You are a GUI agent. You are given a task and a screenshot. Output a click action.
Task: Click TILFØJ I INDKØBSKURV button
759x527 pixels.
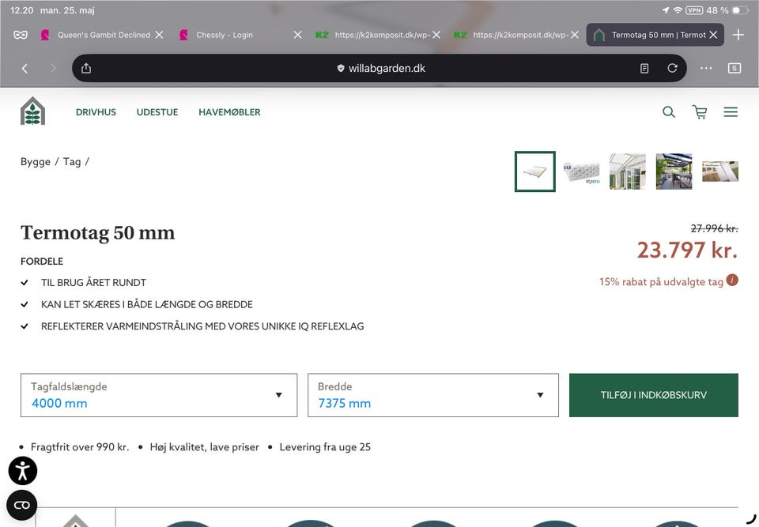click(x=654, y=395)
